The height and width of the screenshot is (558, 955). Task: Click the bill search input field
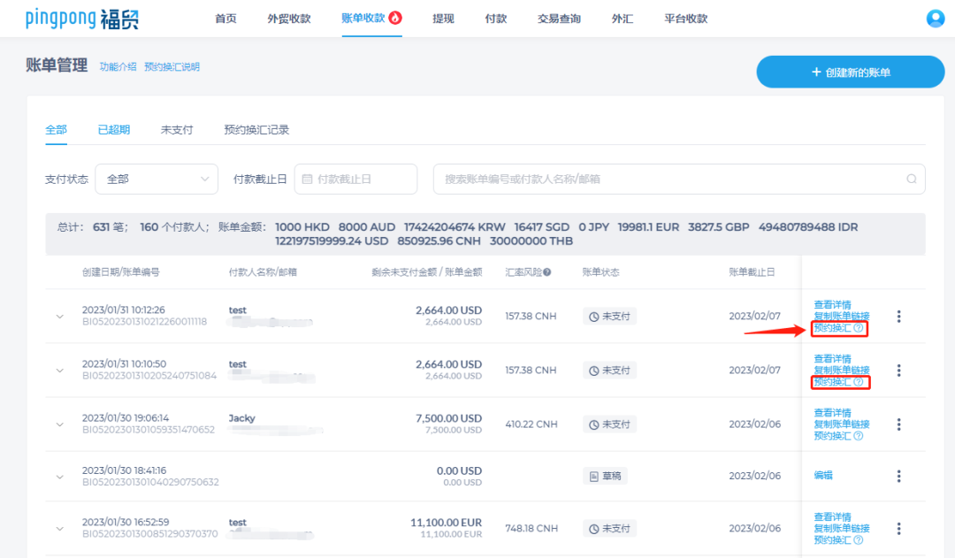click(619, 179)
